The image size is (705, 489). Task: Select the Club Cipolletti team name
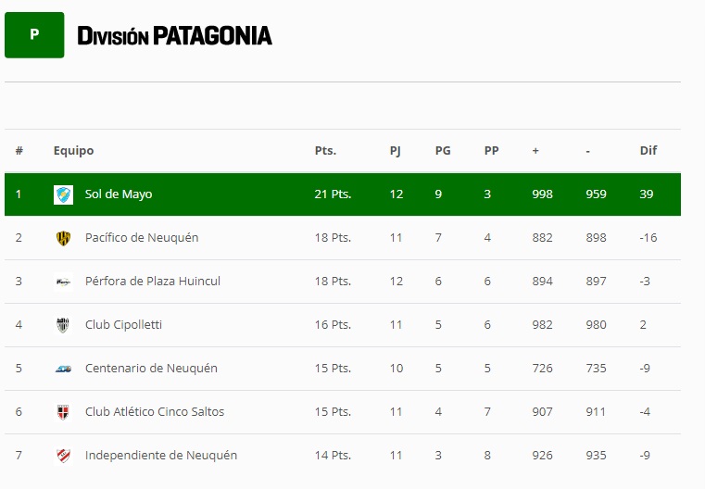point(124,325)
